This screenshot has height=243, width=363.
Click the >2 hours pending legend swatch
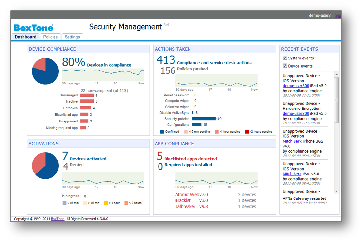tap(247, 132)
